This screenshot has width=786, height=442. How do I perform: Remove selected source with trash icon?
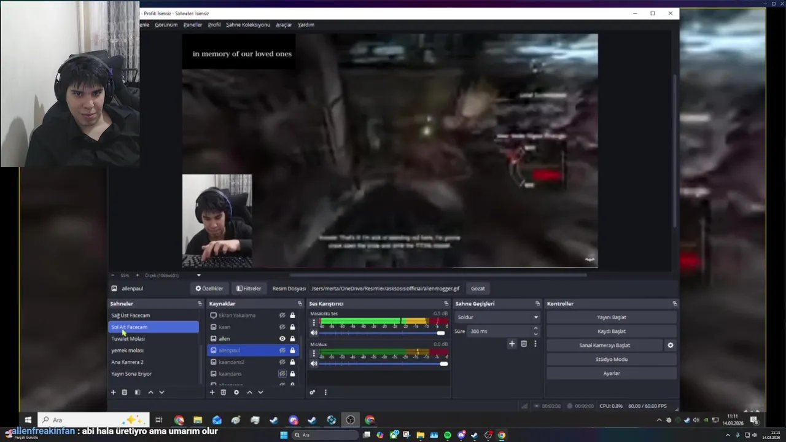224,392
